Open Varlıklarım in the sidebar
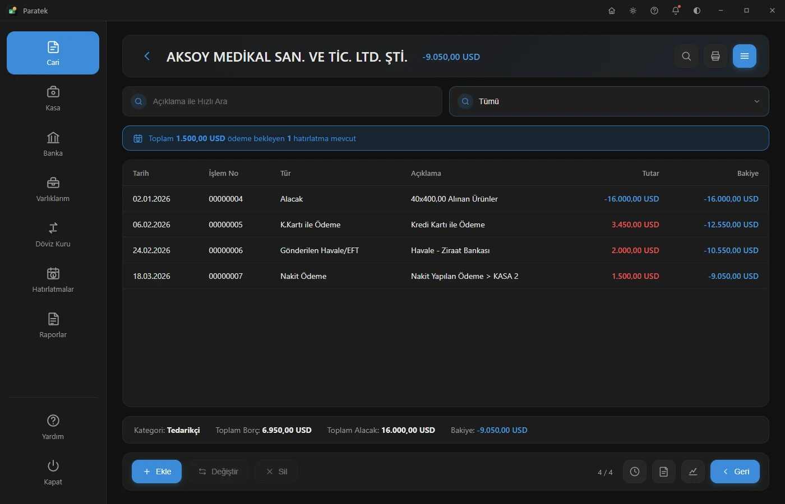785x504 pixels. click(x=53, y=189)
